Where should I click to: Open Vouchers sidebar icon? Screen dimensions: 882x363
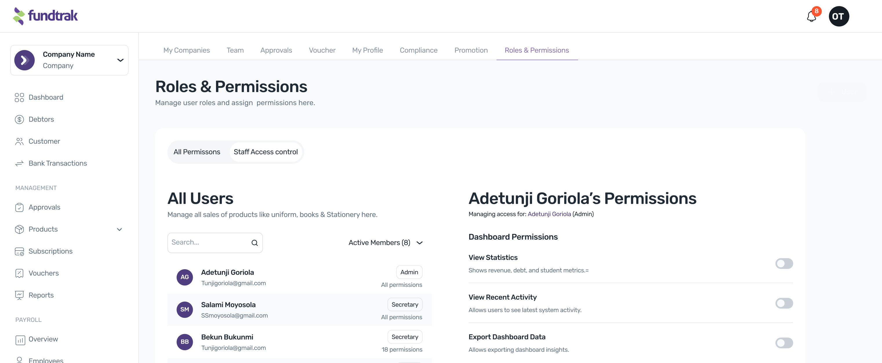19,273
